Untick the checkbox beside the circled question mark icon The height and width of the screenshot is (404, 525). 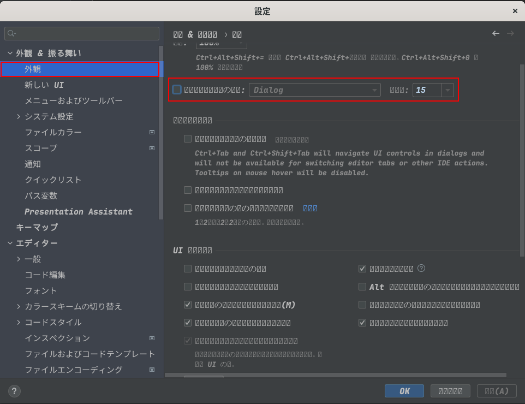point(362,269)
